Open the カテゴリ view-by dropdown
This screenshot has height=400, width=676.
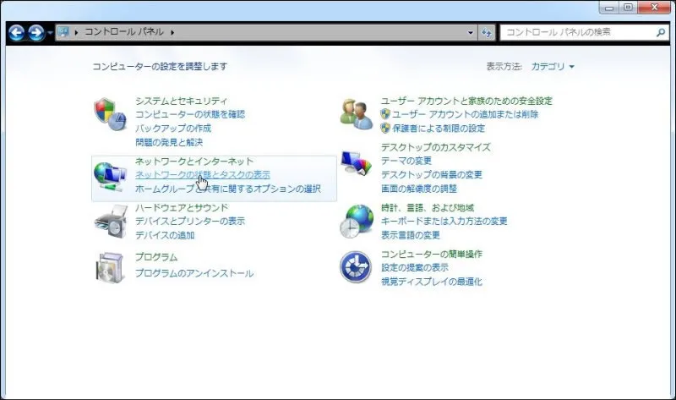[x=553, y=66]
